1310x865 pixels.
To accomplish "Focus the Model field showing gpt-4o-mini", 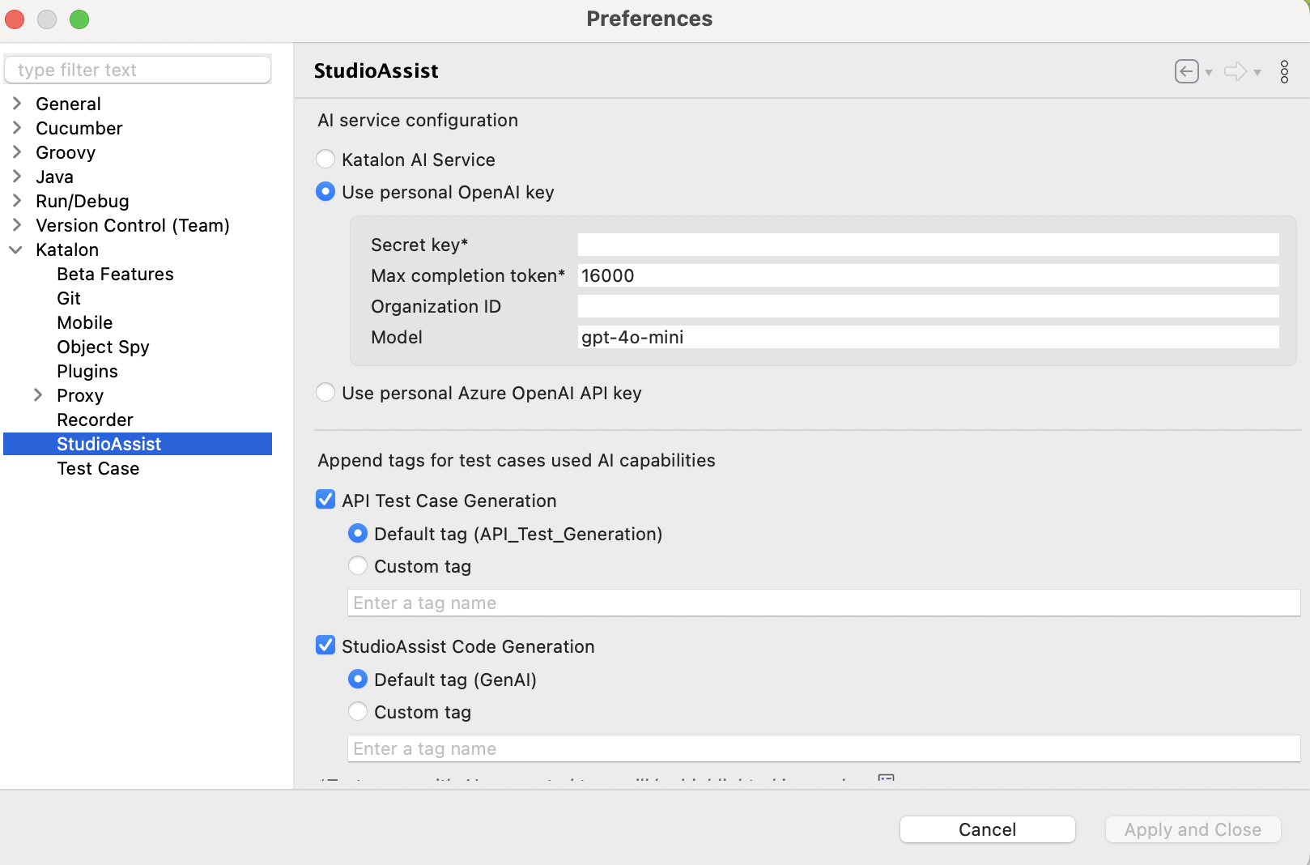I will [x=928, y=337].
